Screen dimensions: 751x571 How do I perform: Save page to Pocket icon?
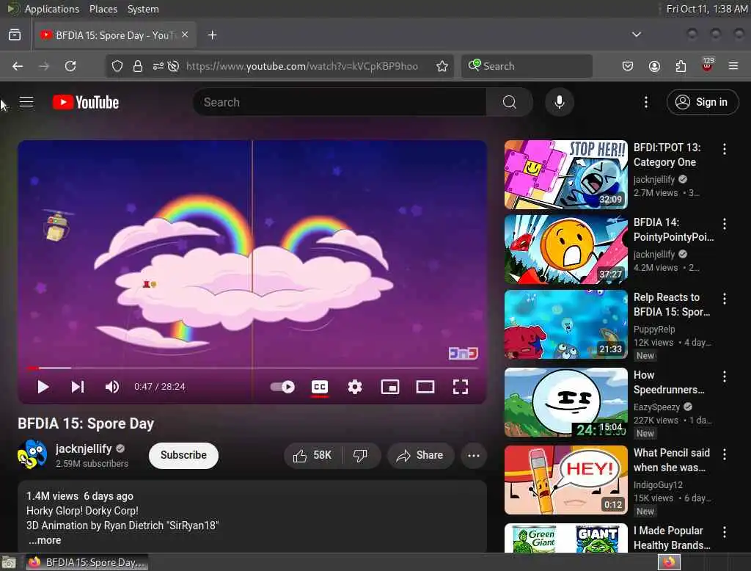[628, 66]
